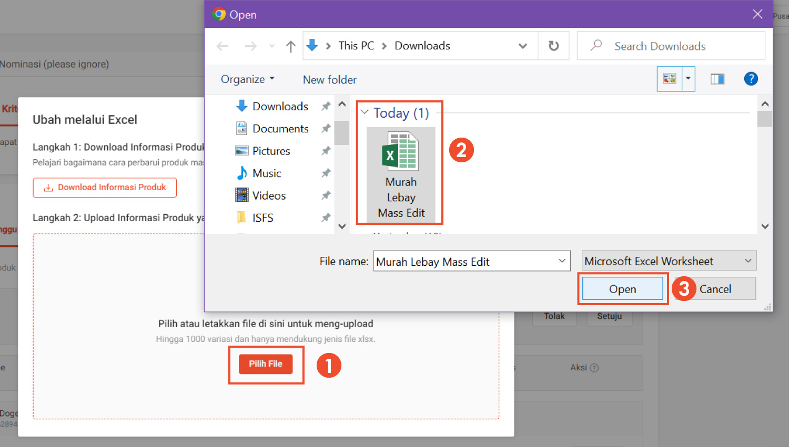Open Videos folder in navigation pane
Viewport: 789px width, 447px height.
[269, 195]
